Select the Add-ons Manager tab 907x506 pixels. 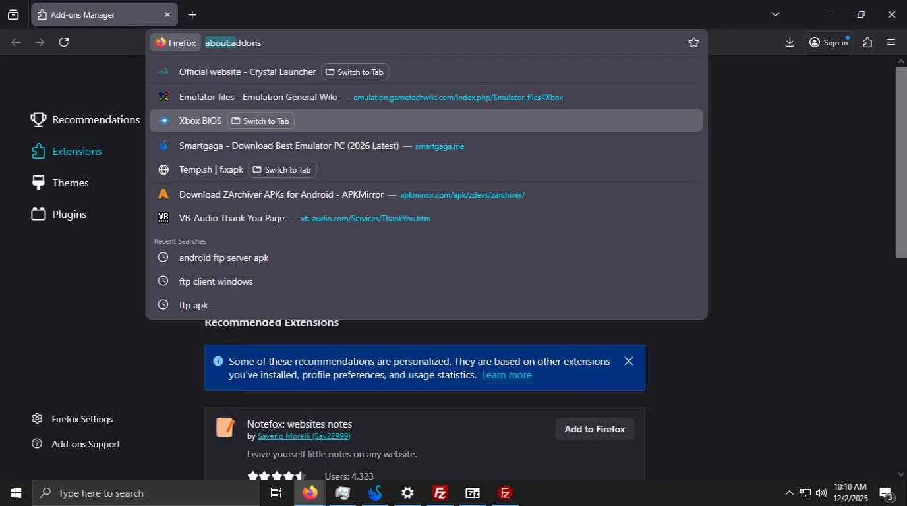click(103, 14)
